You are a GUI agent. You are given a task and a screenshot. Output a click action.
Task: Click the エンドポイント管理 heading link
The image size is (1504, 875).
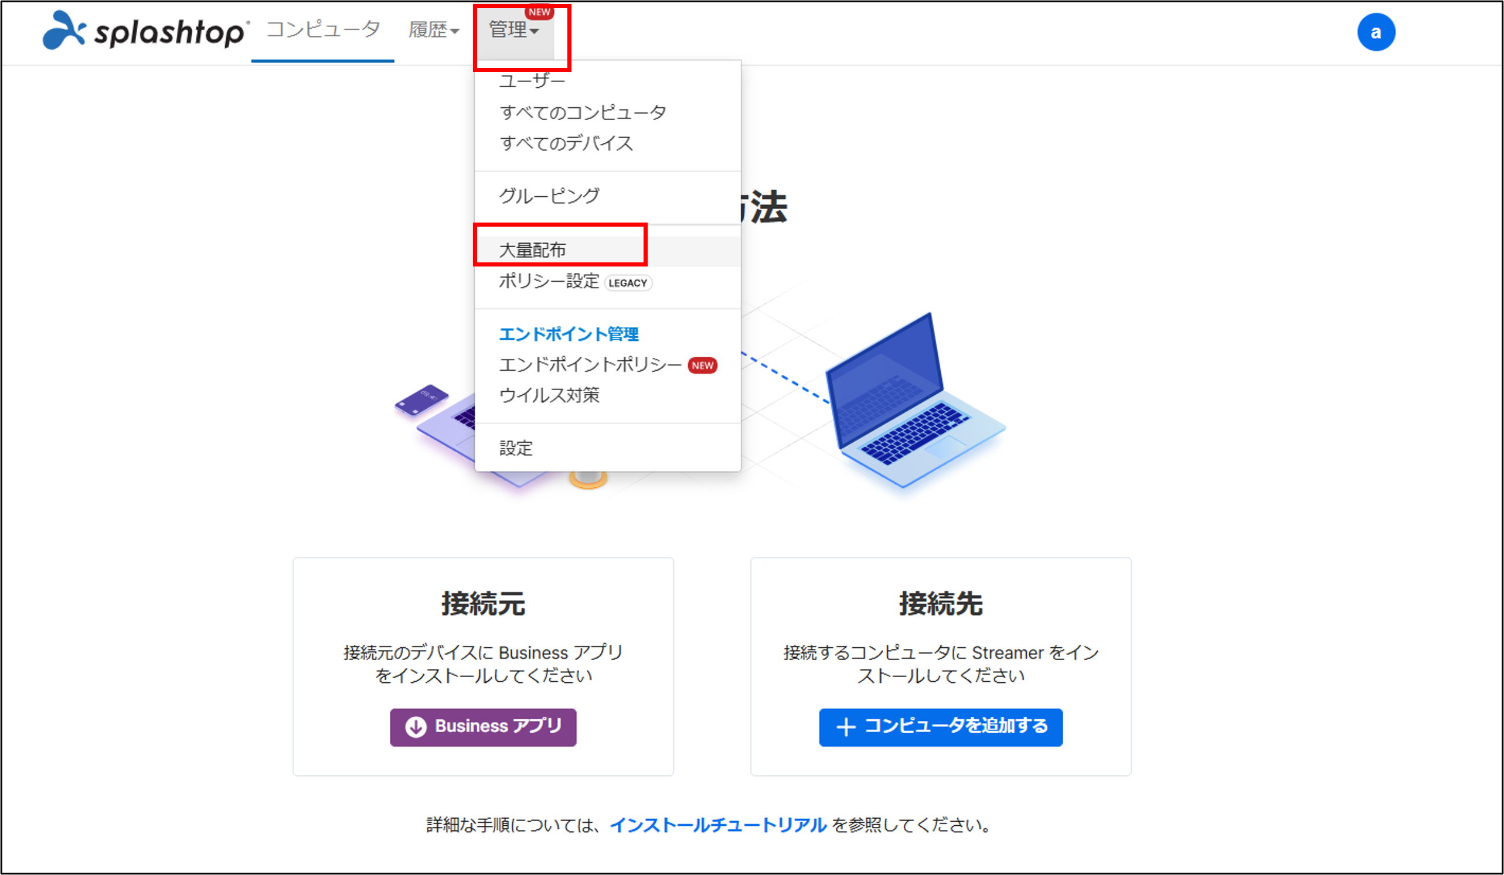(x=569, y=334)
